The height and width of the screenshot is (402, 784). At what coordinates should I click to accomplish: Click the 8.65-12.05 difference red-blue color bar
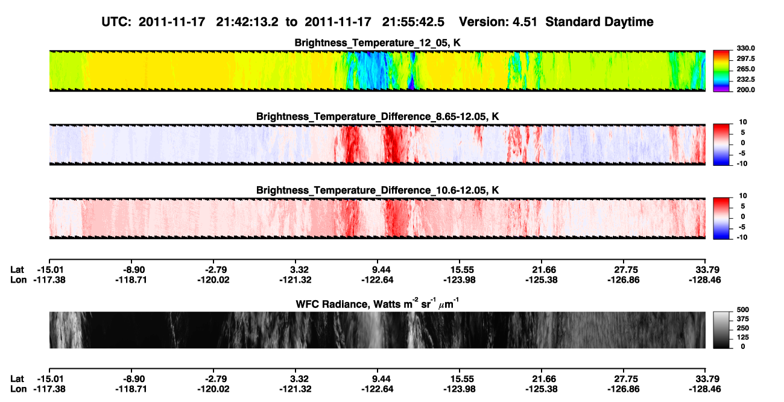point(722,144)
